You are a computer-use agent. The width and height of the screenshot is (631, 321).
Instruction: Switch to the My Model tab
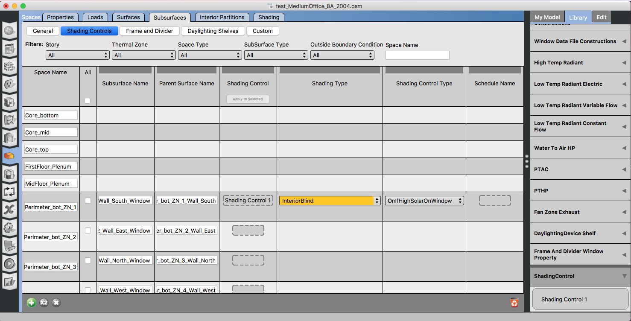(x=547, y=17)
